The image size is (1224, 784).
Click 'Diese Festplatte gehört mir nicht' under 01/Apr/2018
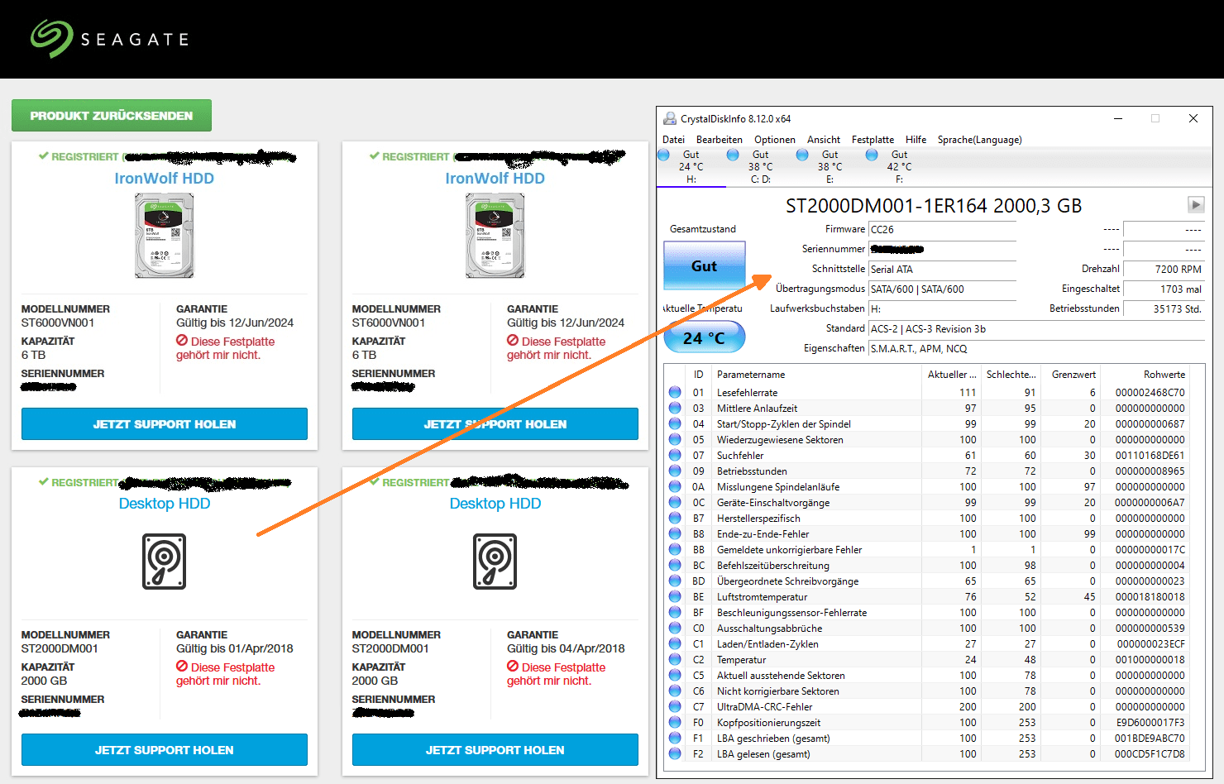click(x=225, y=674)
